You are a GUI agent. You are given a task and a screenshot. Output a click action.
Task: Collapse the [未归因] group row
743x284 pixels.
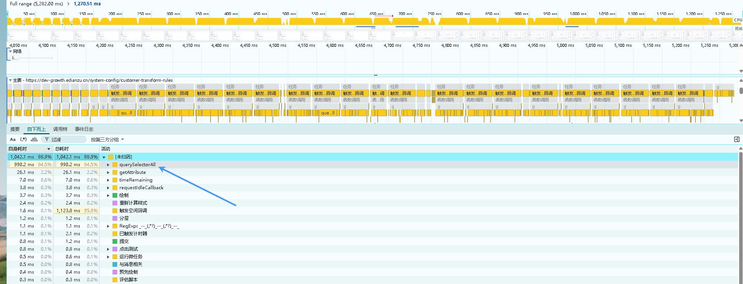point(104,157)
